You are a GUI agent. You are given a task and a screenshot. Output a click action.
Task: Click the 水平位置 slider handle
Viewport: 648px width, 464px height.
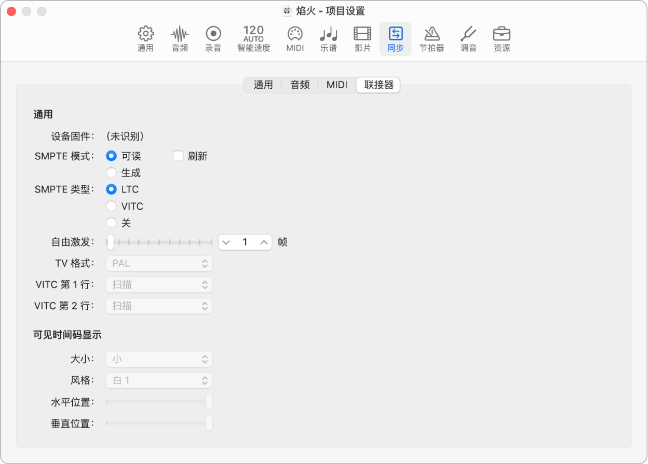[x=209, y=402]
